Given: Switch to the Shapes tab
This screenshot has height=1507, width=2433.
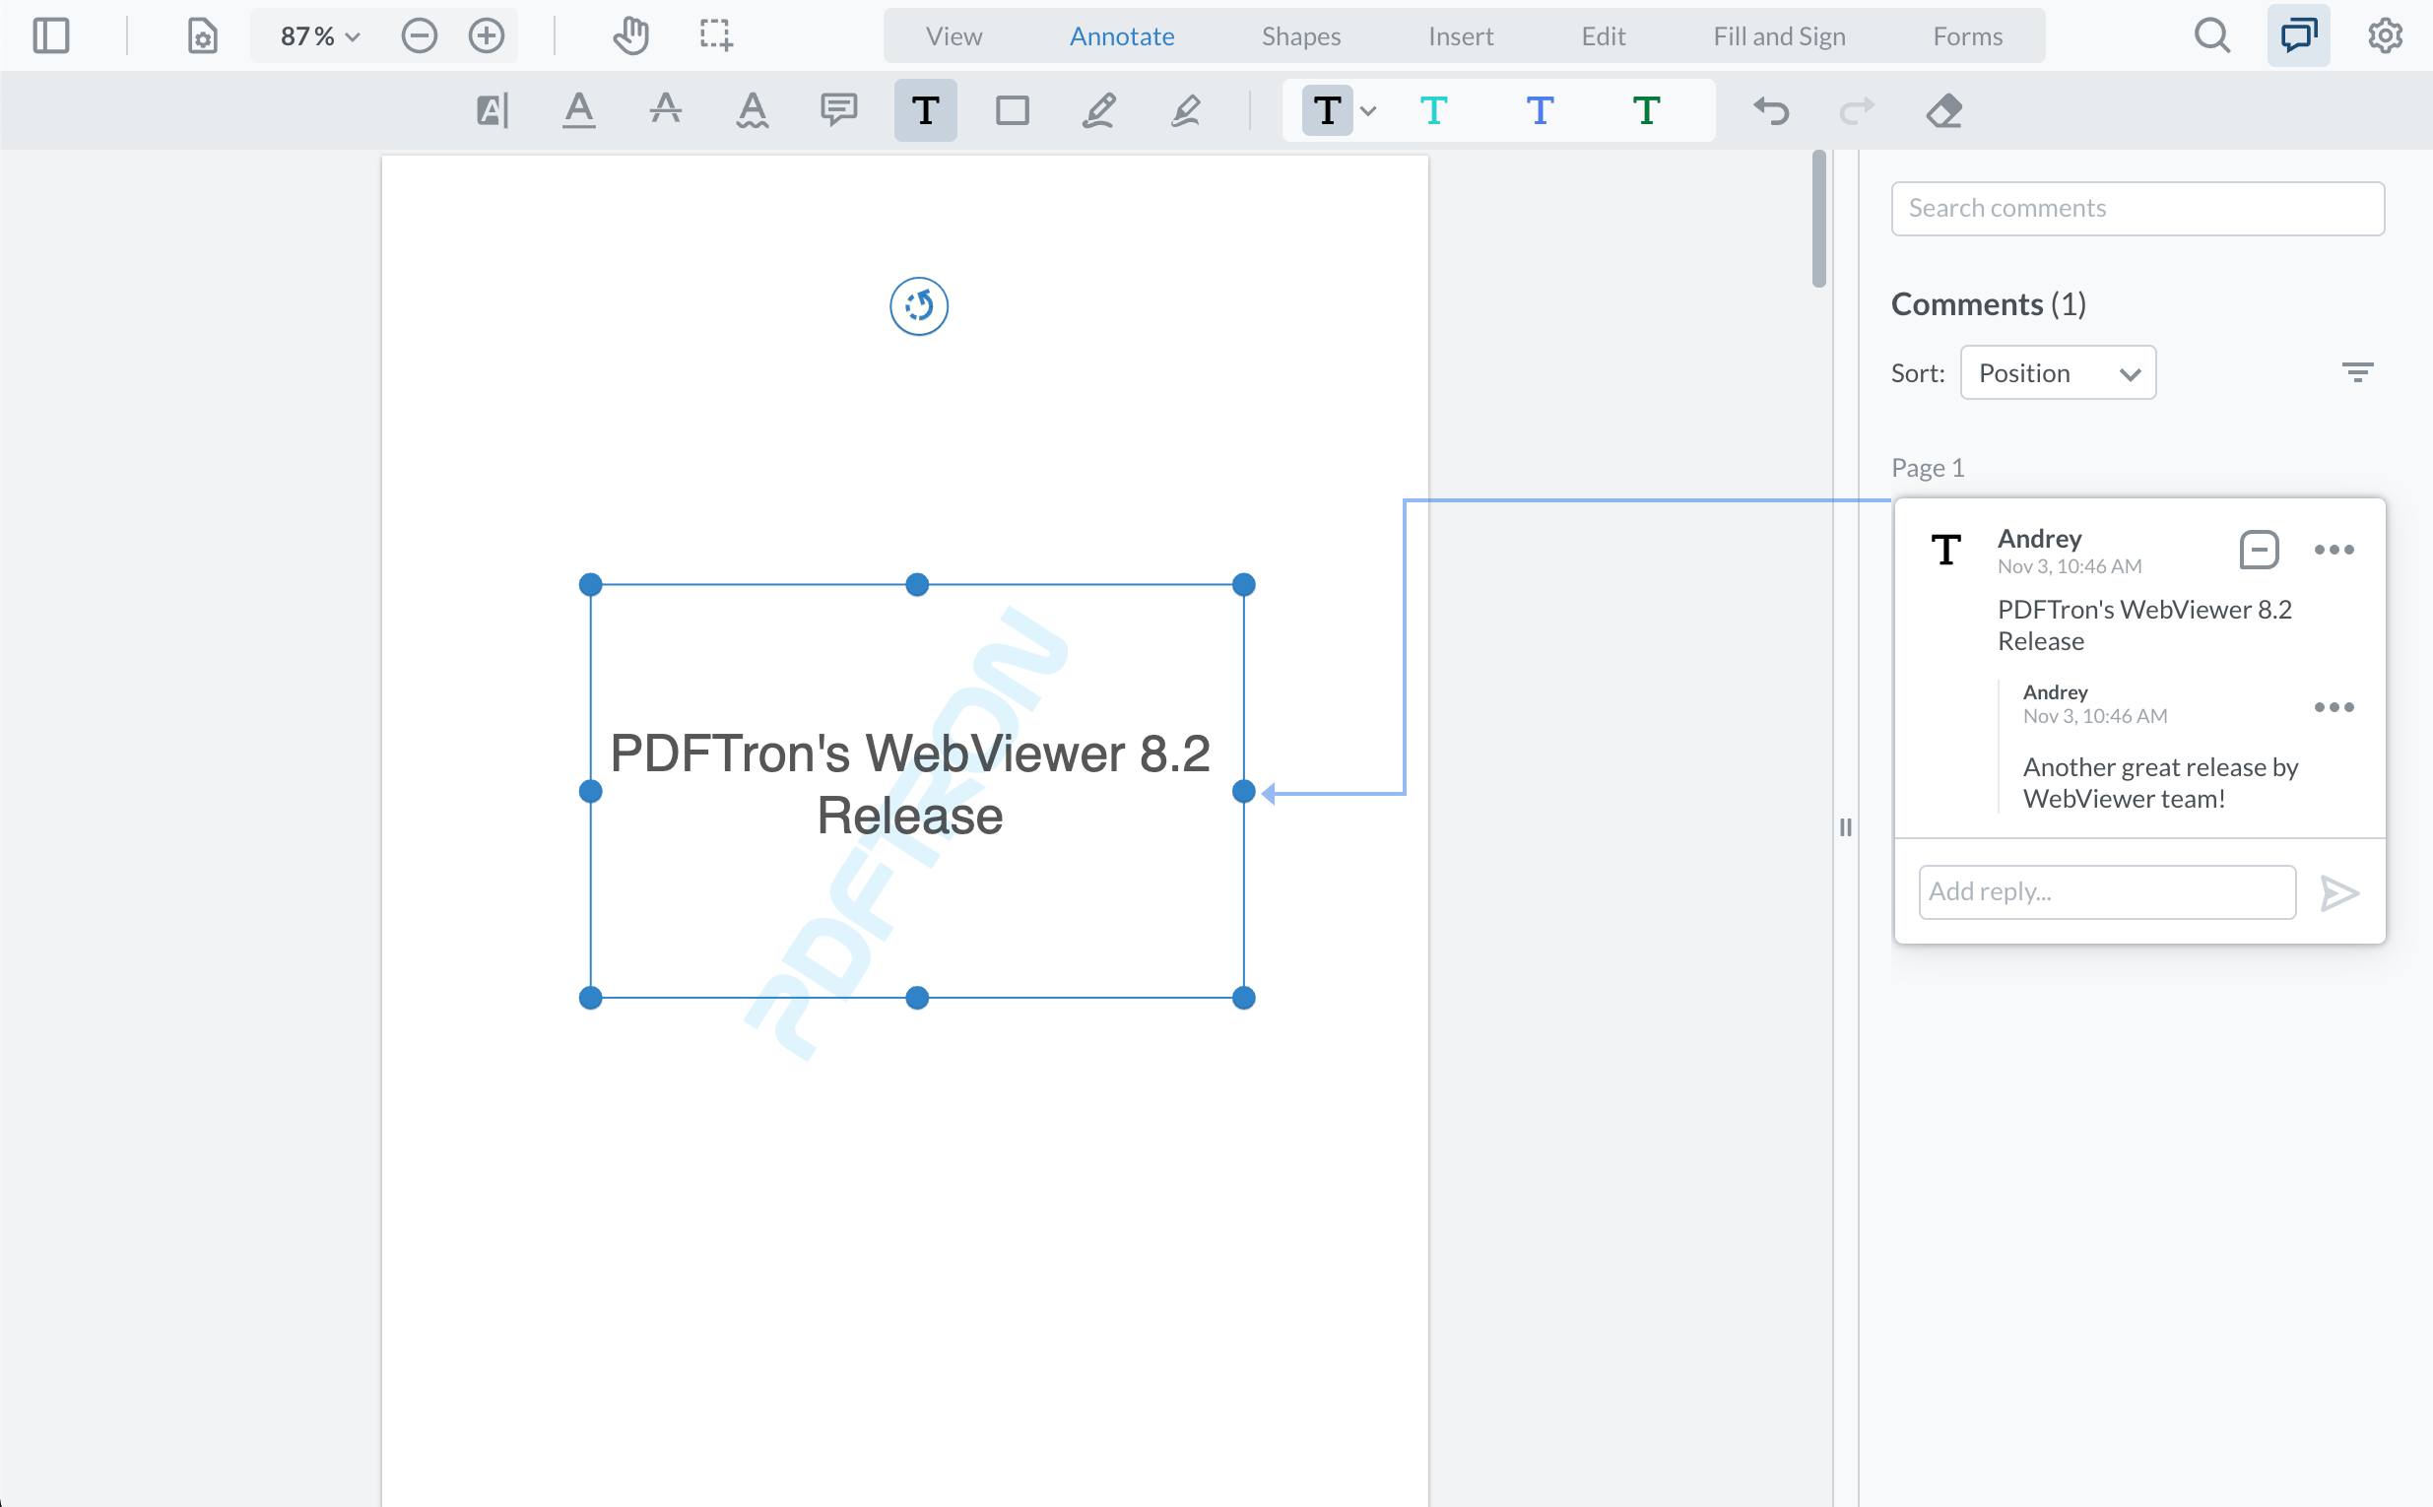Looking at the screenshot, I should (1301, 35).
